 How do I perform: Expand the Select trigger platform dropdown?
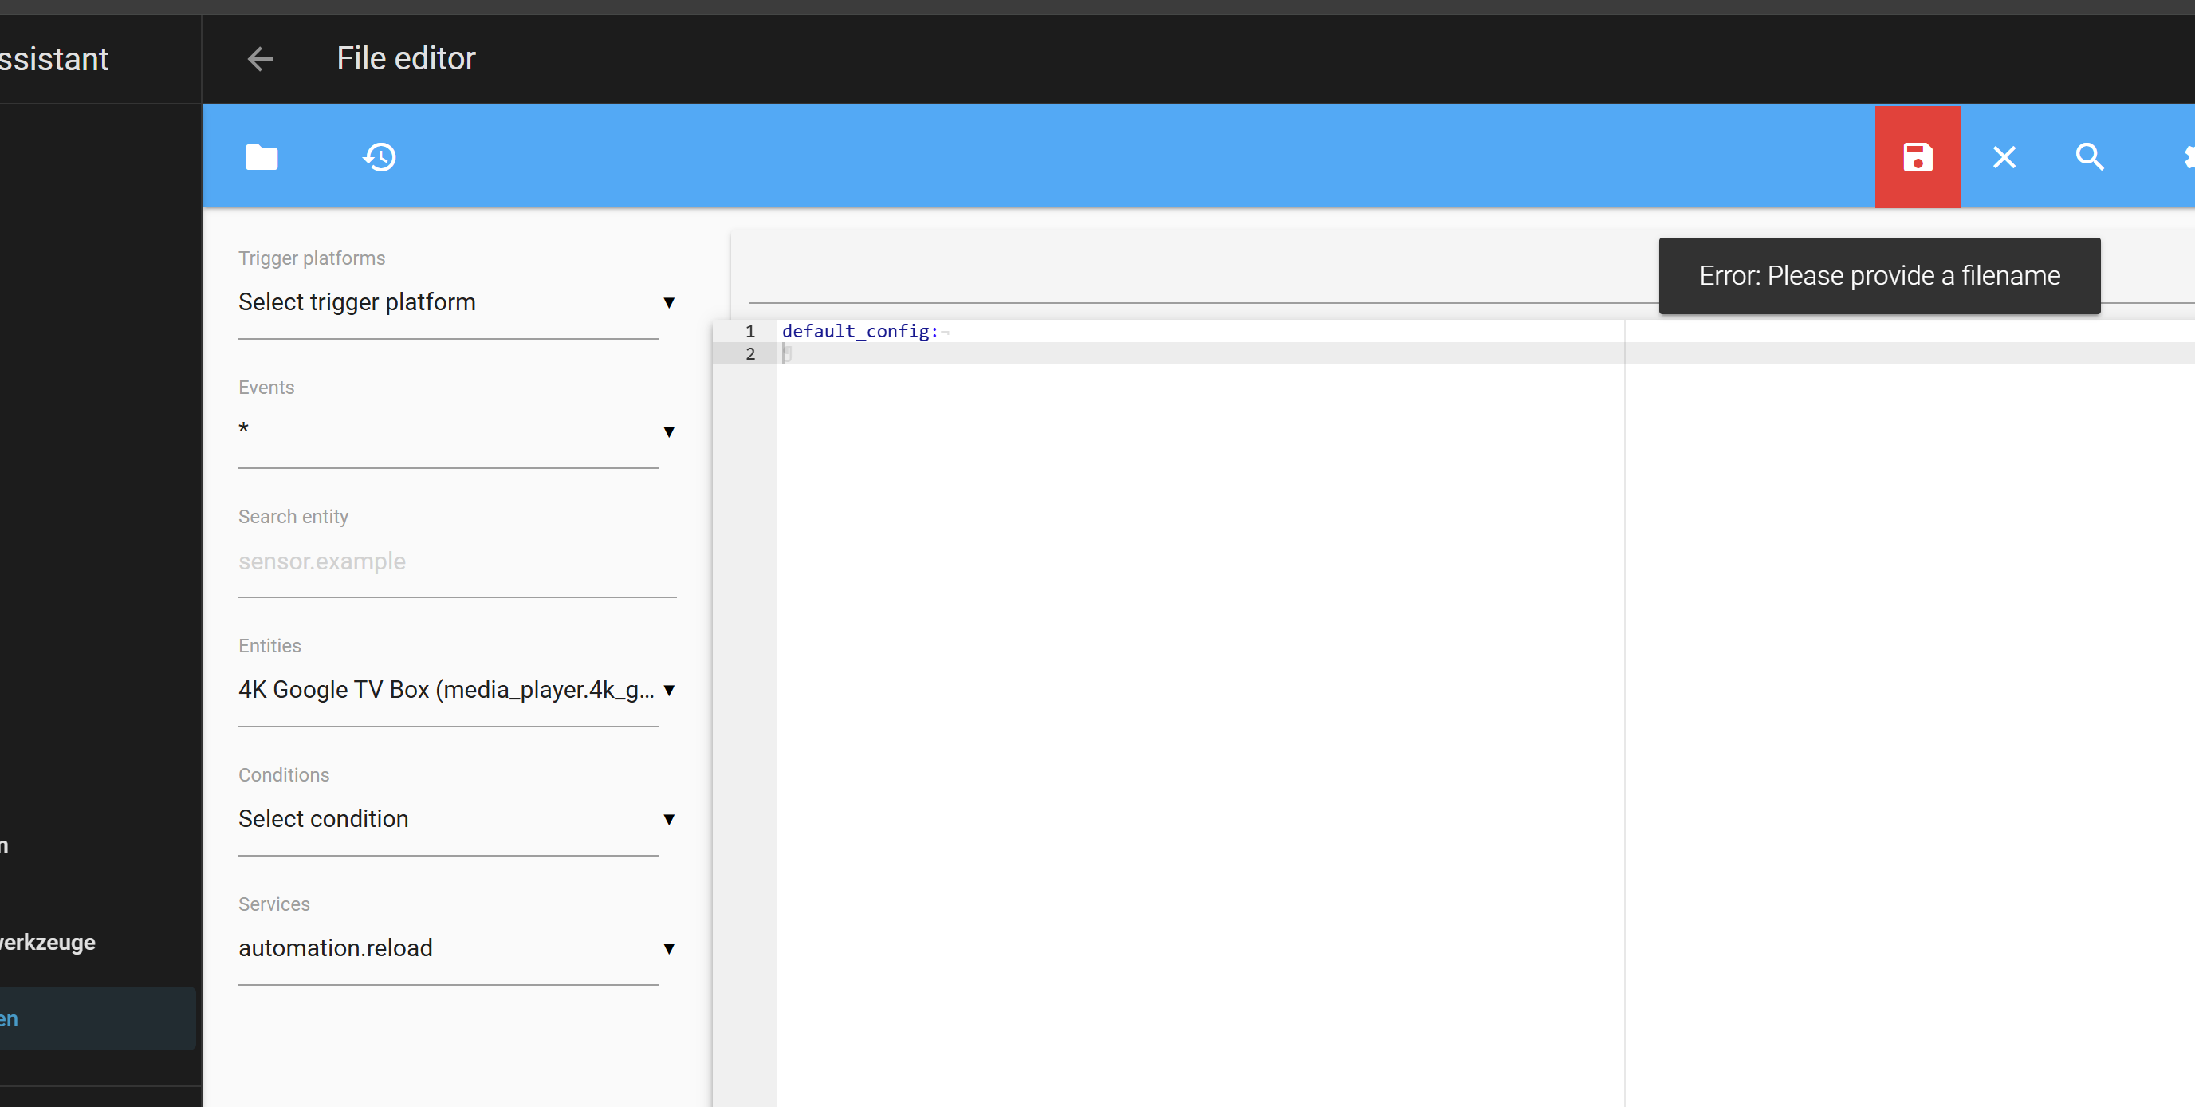click(456, 302)
